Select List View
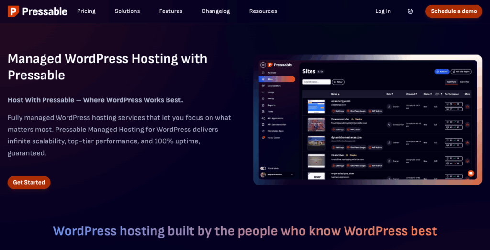This screenshot has width=490, height=250. coord(451,82)
